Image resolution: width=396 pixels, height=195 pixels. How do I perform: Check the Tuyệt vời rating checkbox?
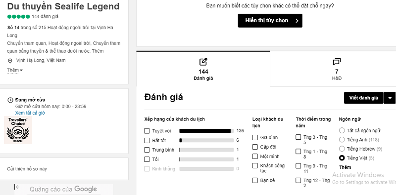pos(147,131)
